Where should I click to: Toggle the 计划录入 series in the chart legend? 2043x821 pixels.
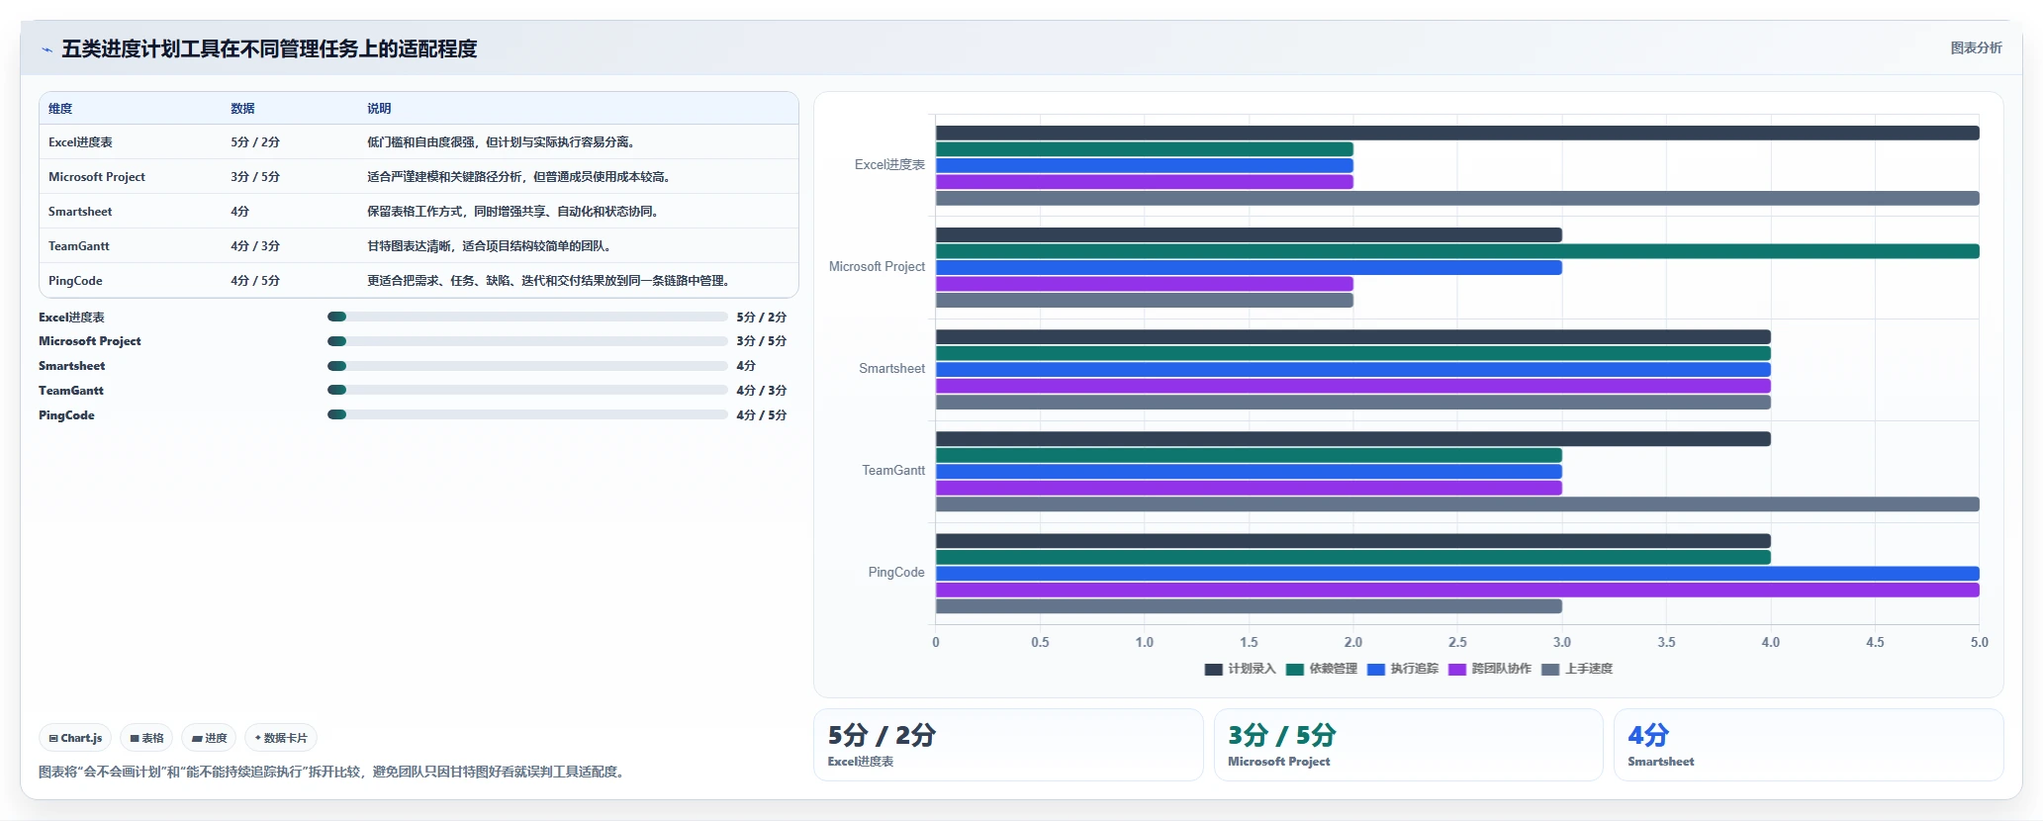[1240, 669]
